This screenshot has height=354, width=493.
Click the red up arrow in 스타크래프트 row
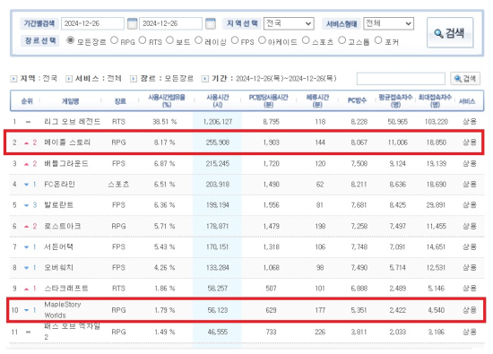26,289
